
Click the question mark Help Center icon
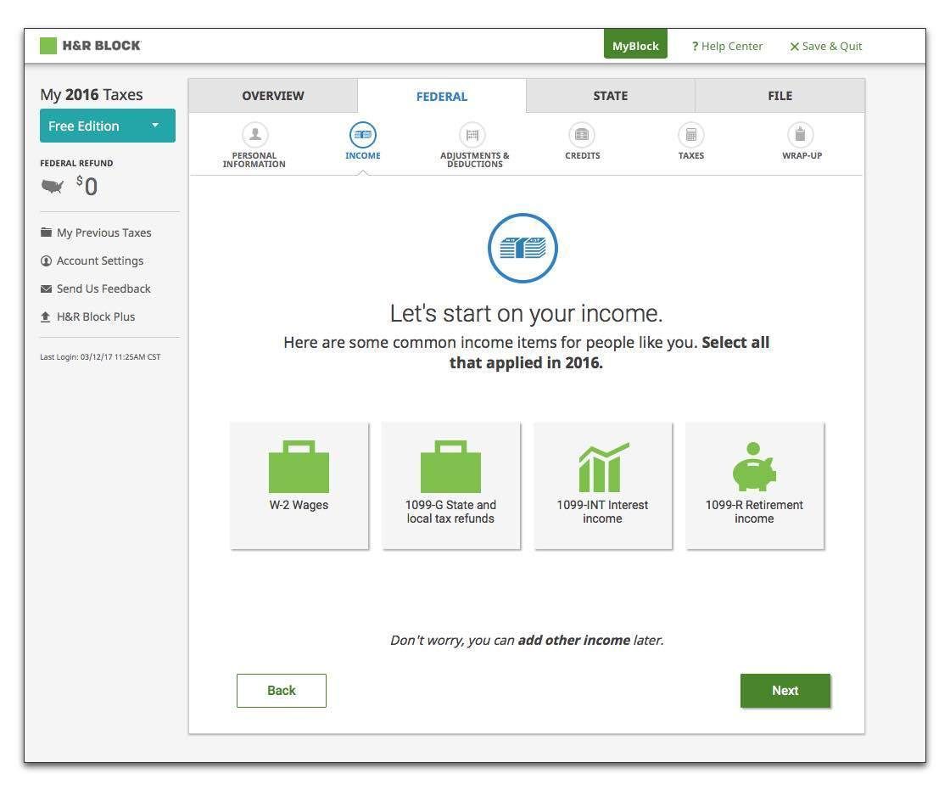(x=695, y=46)
